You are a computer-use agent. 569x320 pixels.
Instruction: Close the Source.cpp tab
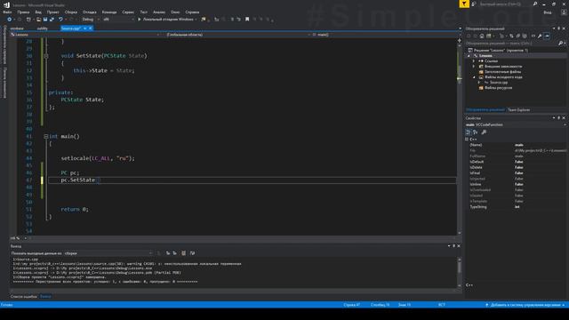91,28
